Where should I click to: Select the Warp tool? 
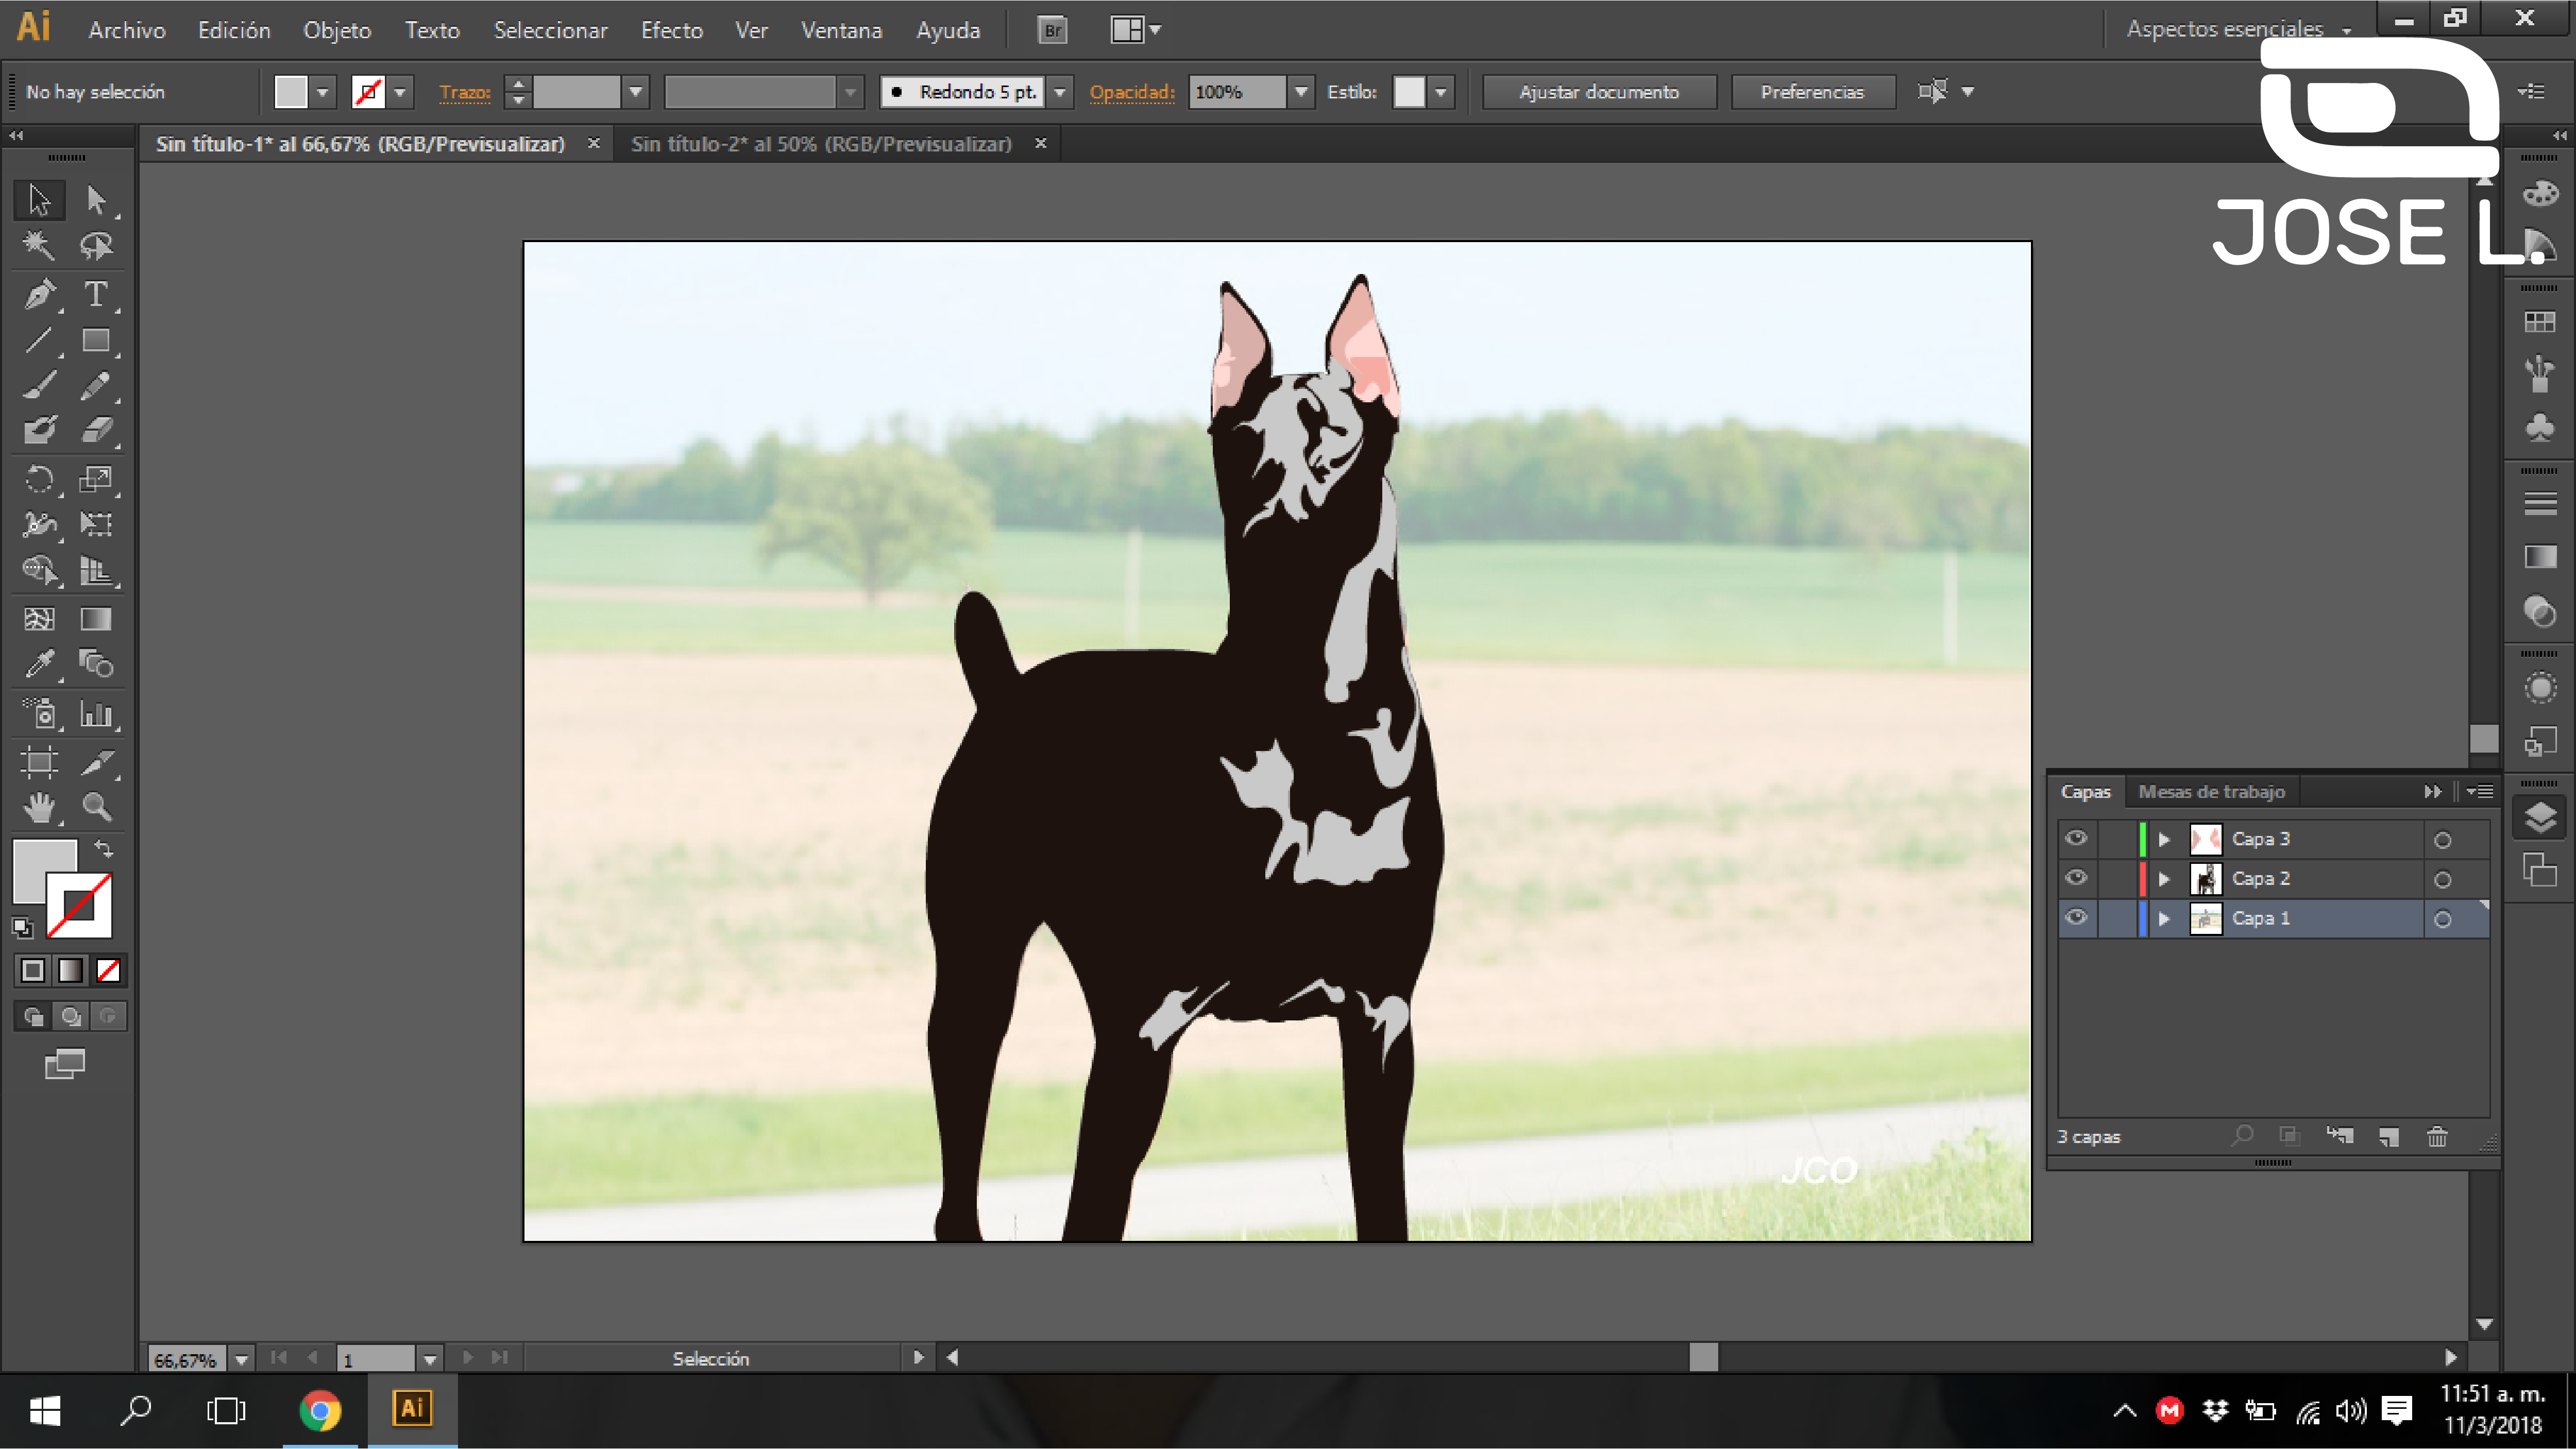click(x=40, y=524)
